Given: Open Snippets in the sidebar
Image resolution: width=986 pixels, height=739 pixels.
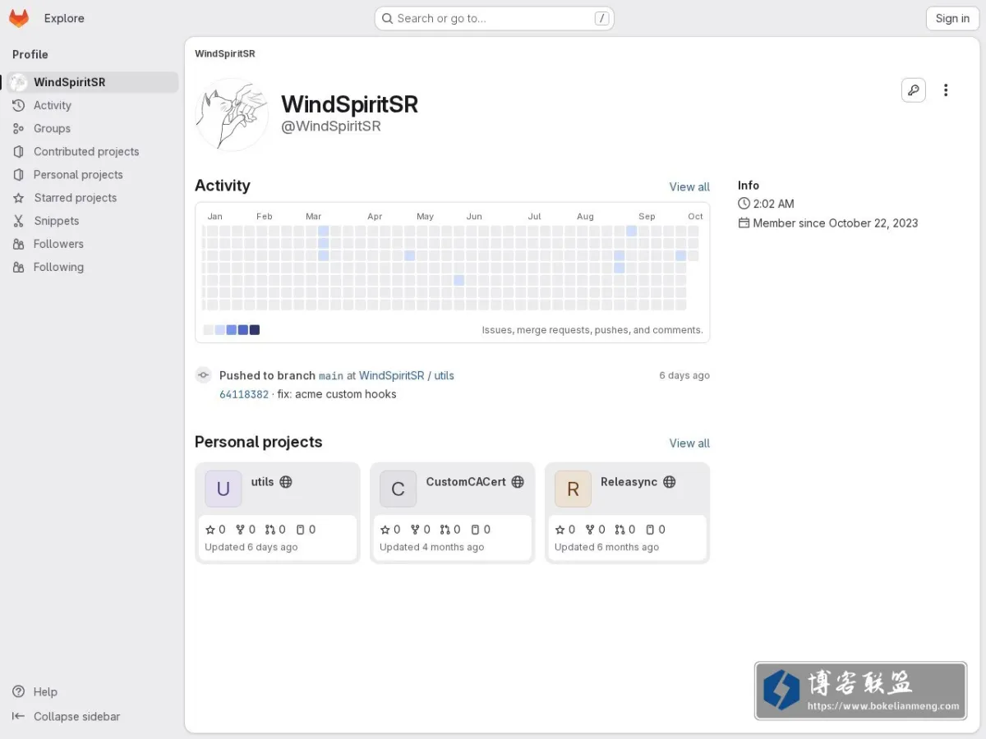Looking at the screenshot, I should pos(92,221).
